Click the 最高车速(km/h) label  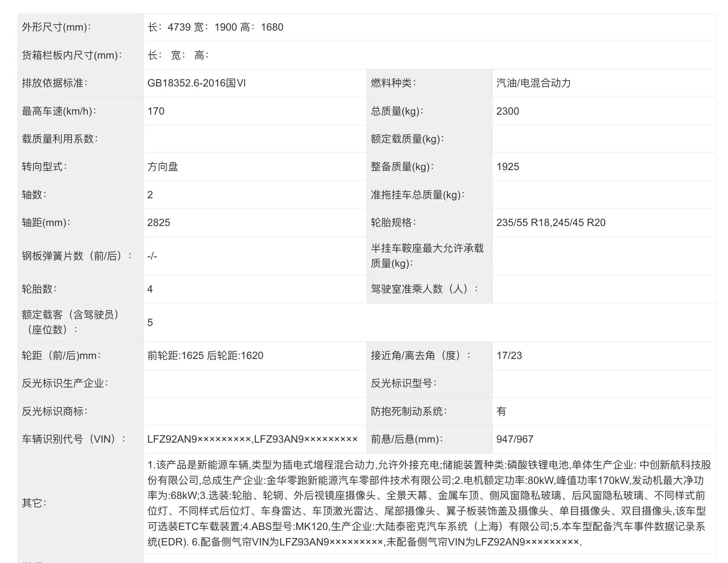point(59,111)
